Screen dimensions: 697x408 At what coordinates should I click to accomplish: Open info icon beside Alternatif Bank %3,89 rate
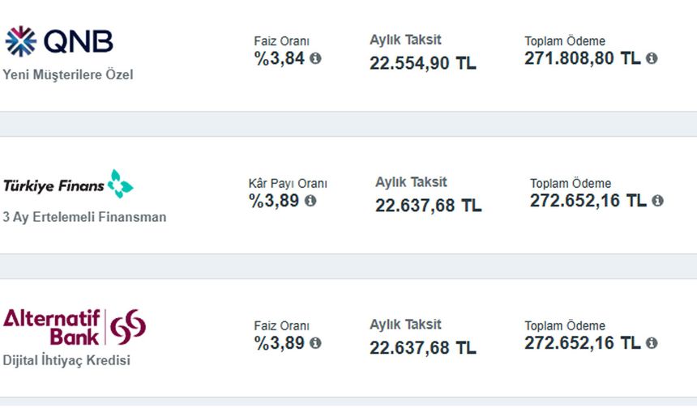[315, 343]
